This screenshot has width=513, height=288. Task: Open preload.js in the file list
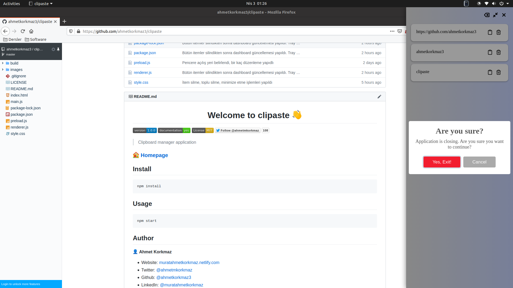142,63
